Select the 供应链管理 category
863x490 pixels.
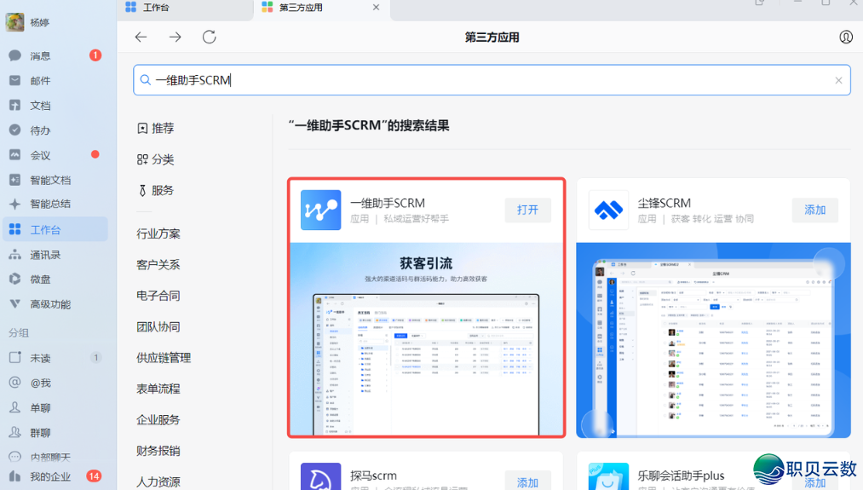164,358
